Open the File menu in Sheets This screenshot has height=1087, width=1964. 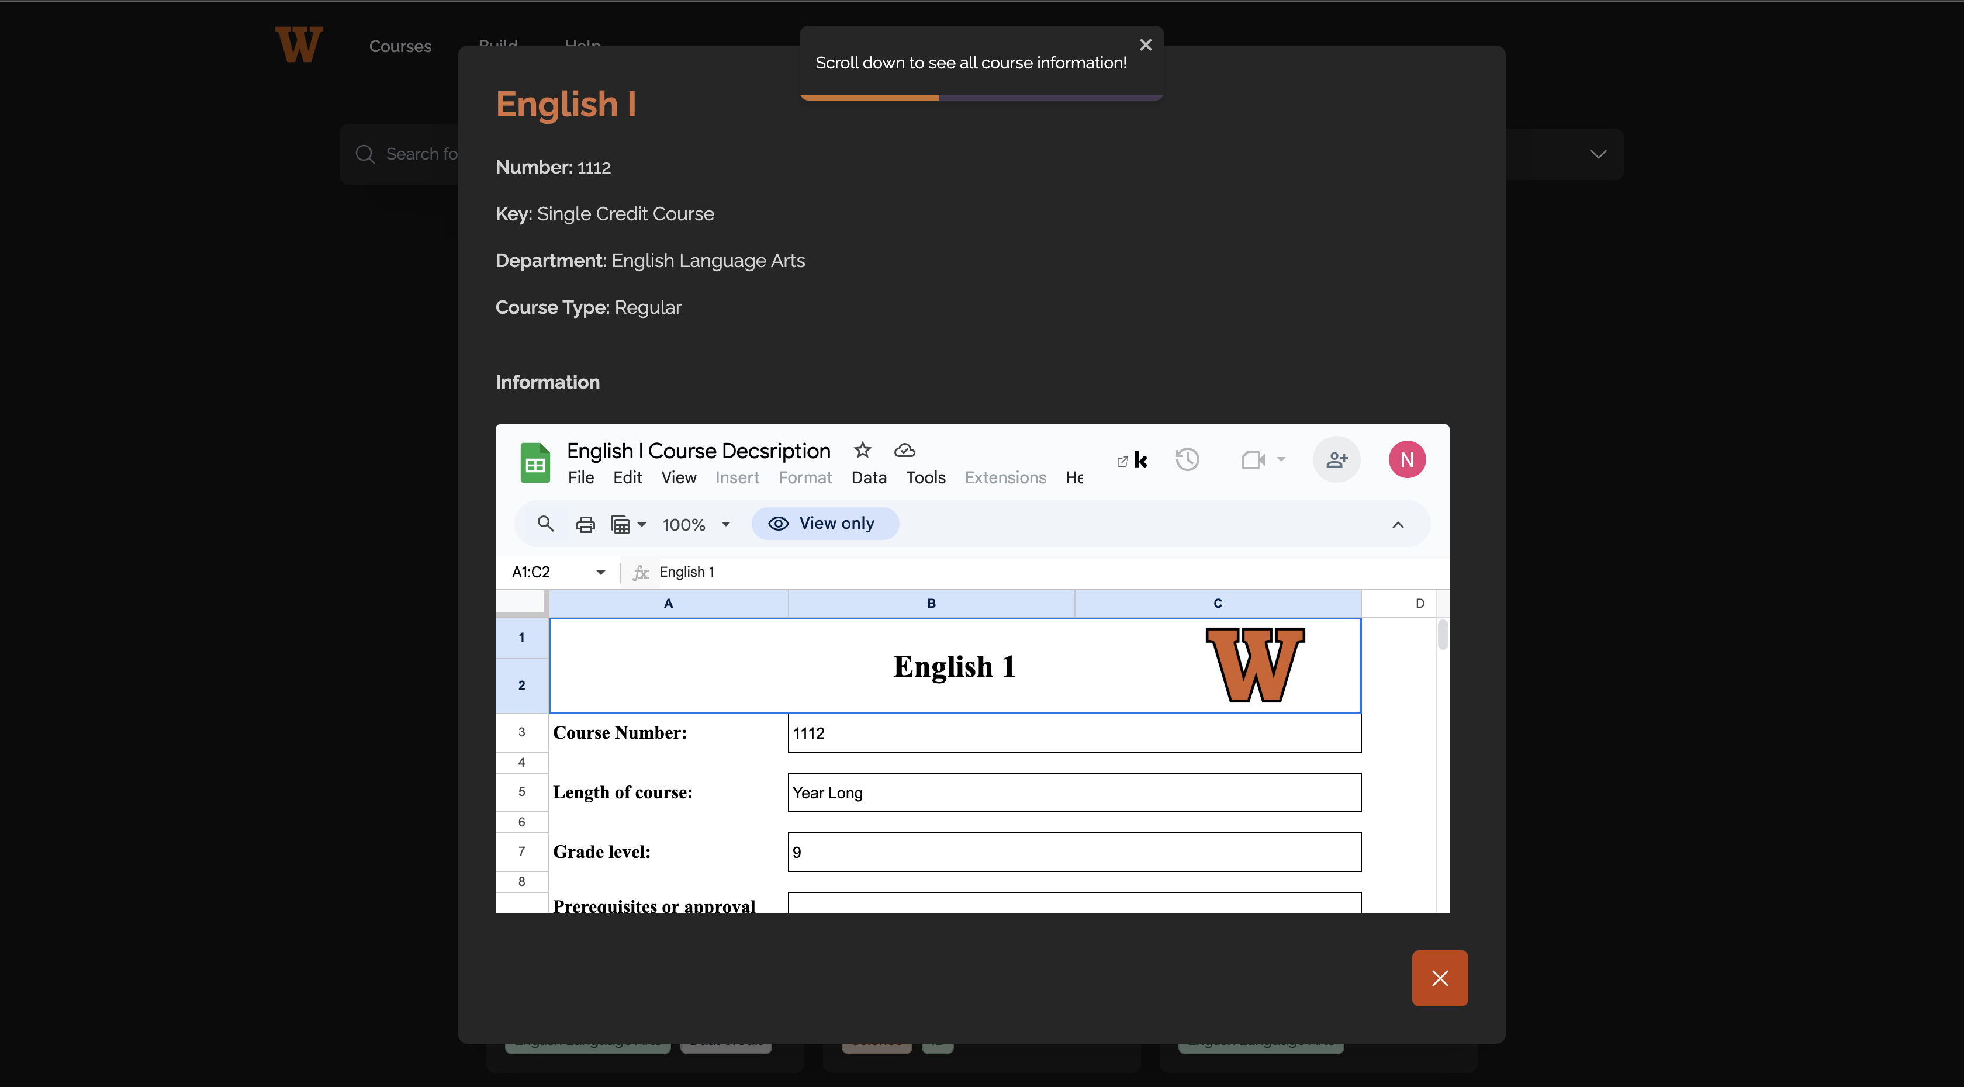pyautogui.click(x=580, y=477)
